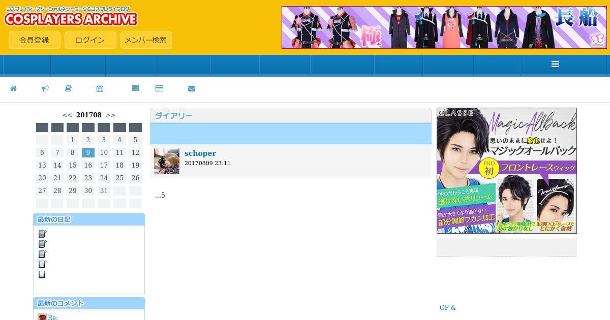Open the envelope mail icon

tap(192, 88)
